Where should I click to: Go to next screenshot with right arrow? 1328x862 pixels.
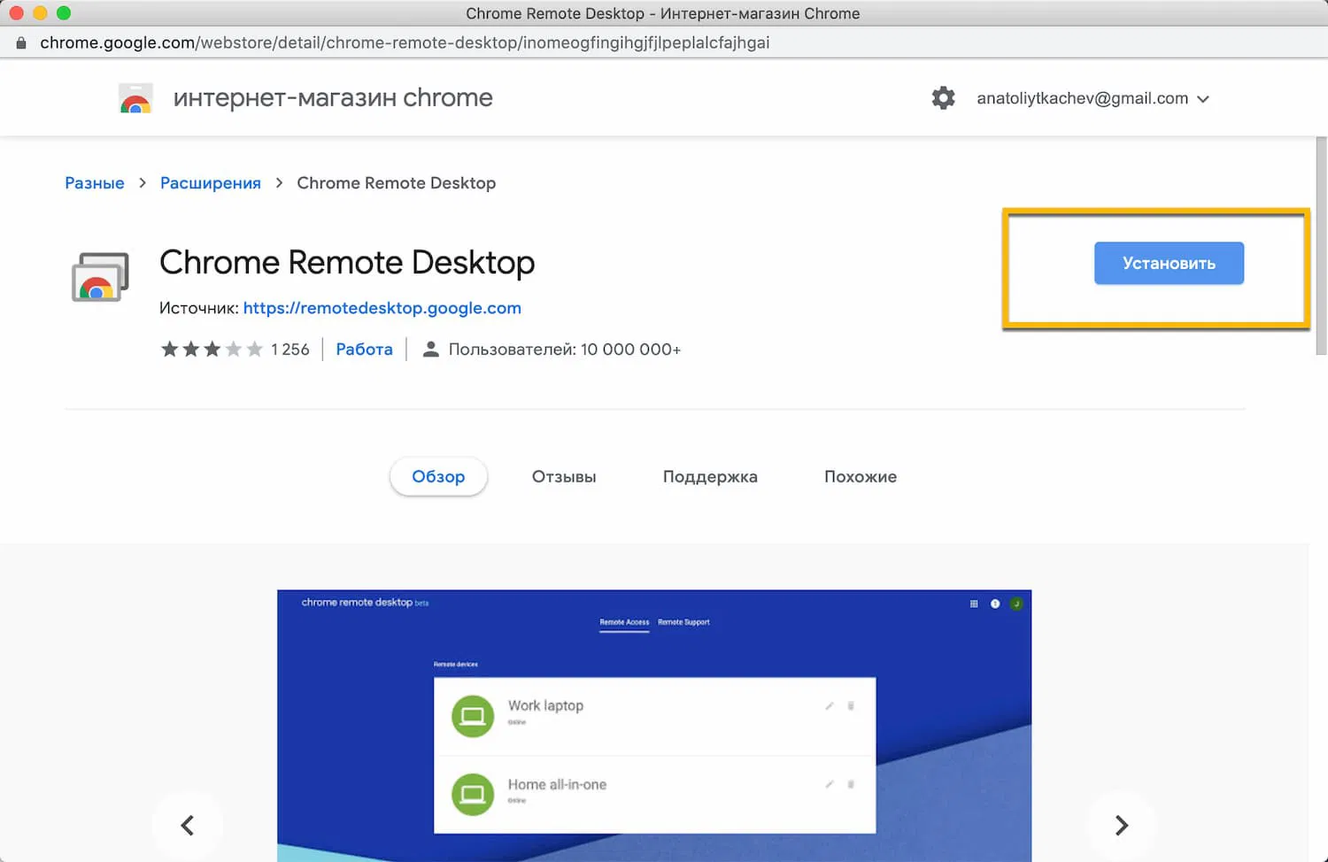(x=1122, y=825)
